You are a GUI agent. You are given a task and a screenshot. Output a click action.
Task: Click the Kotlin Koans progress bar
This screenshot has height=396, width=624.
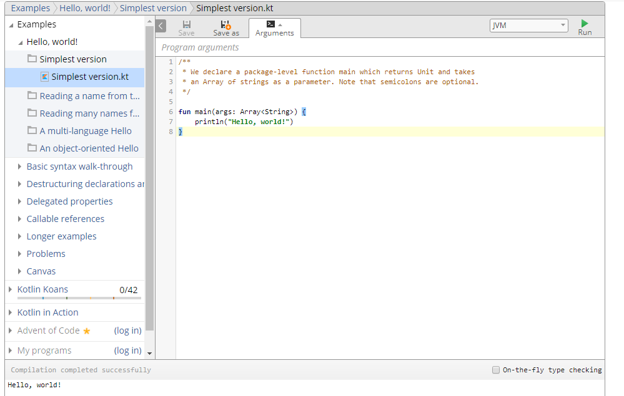point(79,298)
